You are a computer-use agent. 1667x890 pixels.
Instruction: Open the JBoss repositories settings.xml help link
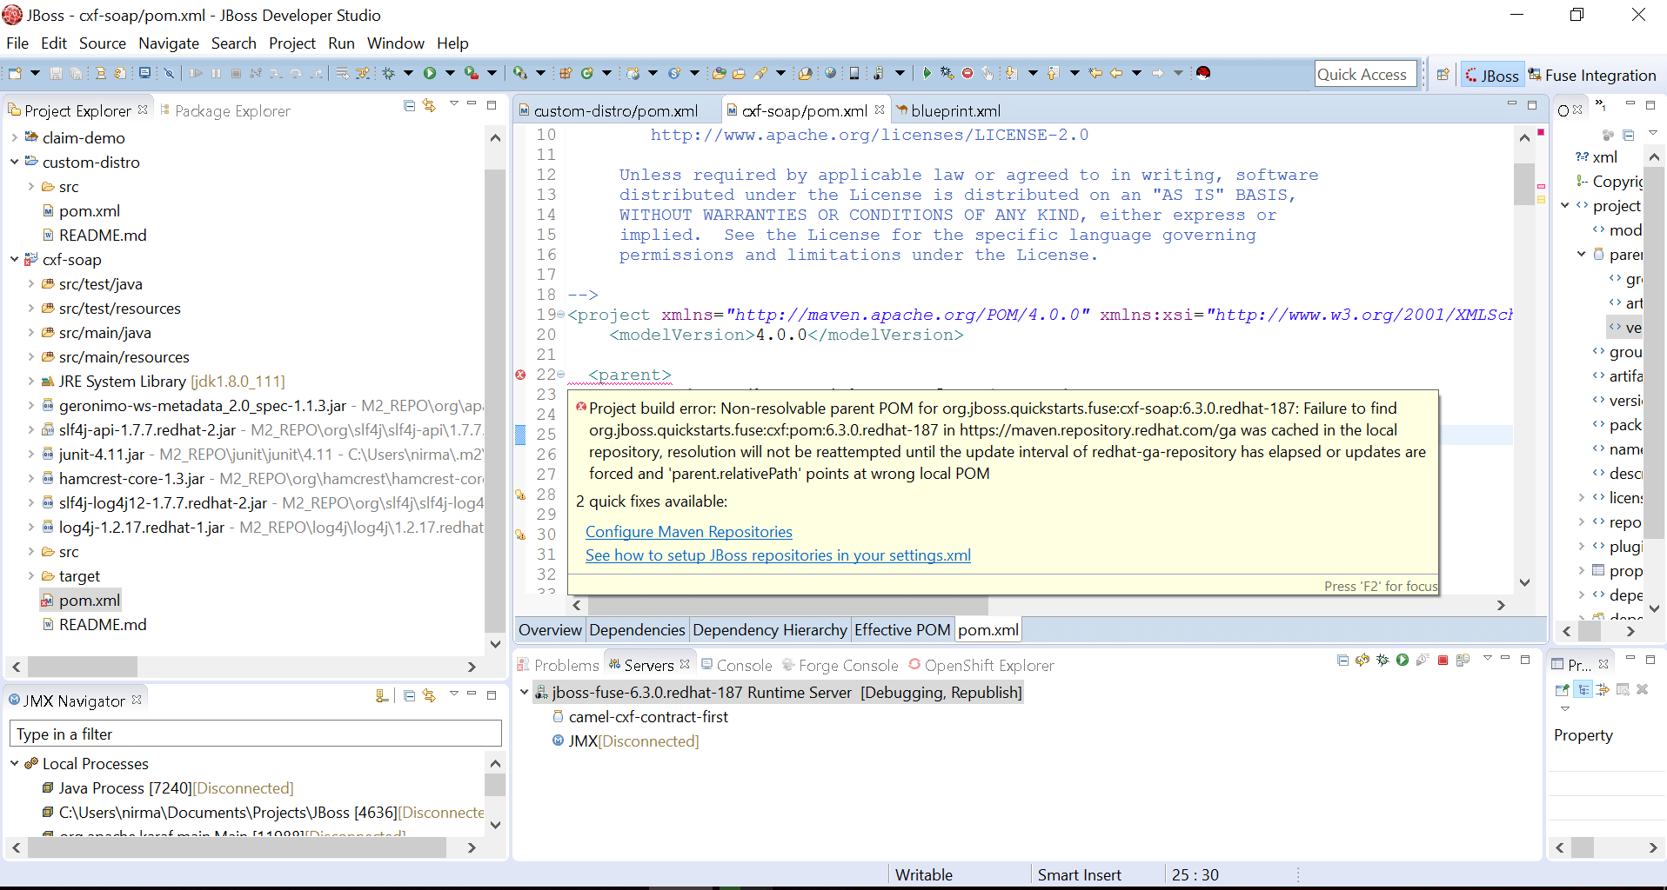pos(777,555)
